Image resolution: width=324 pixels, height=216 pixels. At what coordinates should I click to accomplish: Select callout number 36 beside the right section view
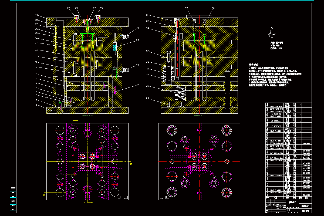(x=148, y=15)
